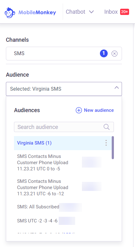Select the Virginia SMS (1) audience
Viewport: 135px width, 247px height.
point(63,143)
